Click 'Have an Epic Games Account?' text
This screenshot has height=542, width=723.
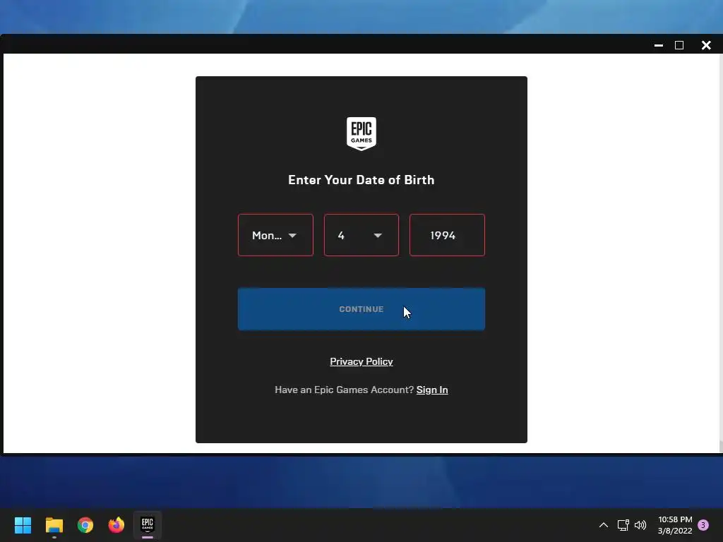coord(345,390)
